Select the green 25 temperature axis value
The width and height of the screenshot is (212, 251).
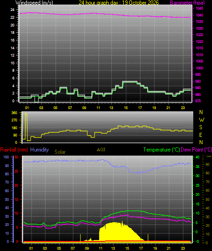coord(197,185)
